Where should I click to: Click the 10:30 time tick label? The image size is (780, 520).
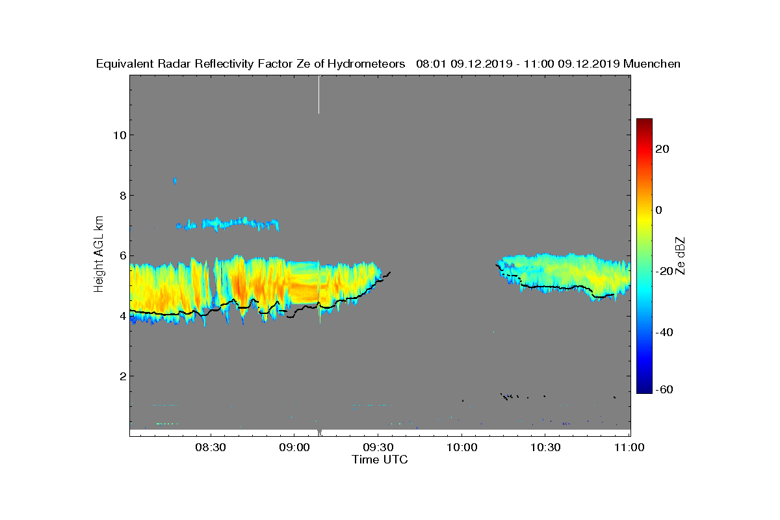click(545, 448)
